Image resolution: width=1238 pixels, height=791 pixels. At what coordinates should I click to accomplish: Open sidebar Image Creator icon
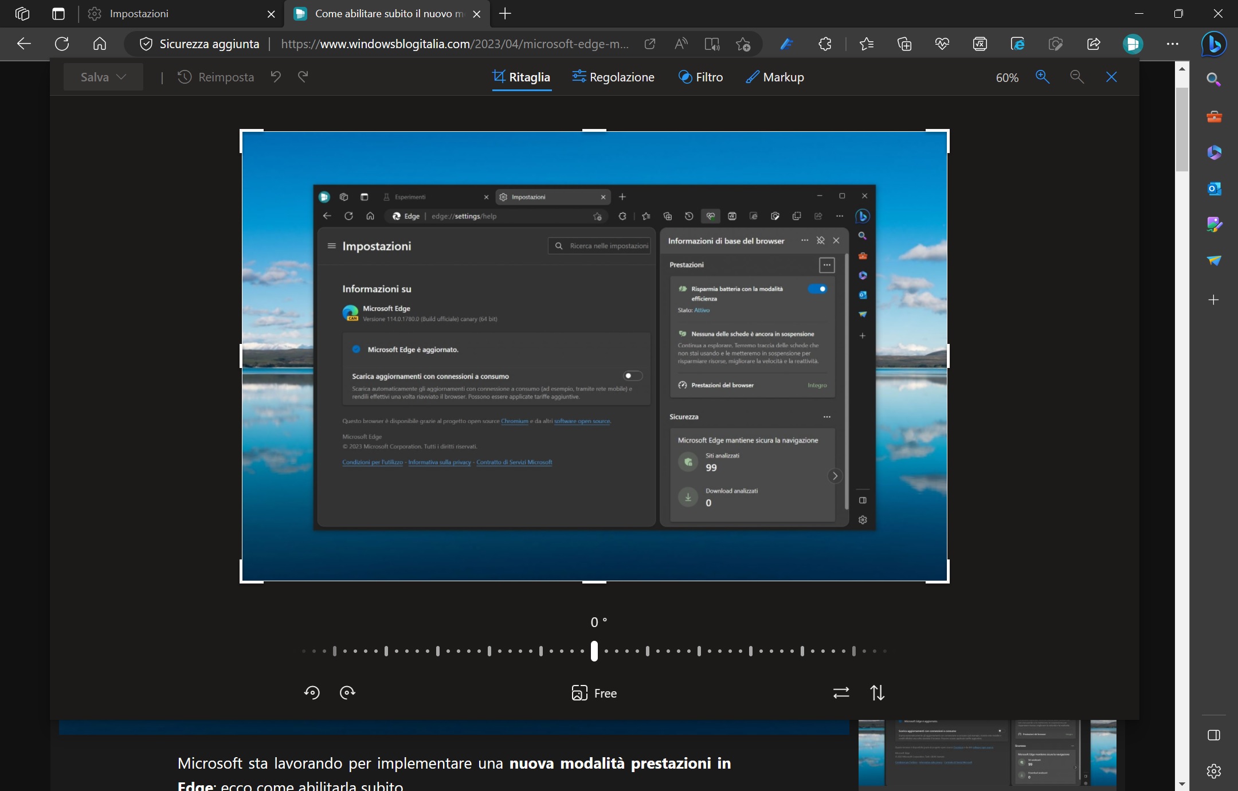(x=1214, y=224)
